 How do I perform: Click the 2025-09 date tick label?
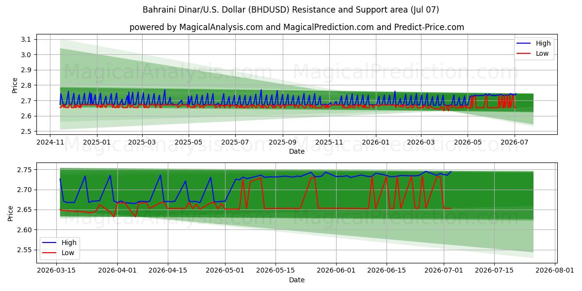(282, 143)
